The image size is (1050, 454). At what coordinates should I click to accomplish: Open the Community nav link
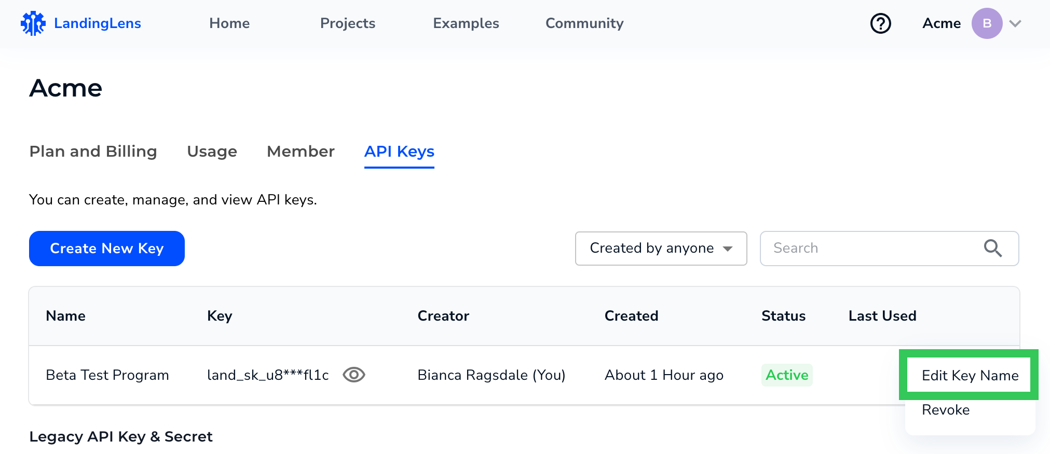[584, 23]
